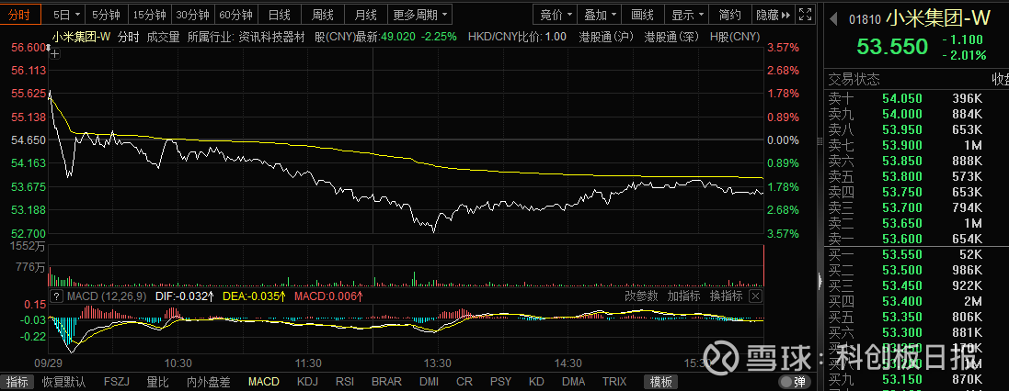
Task: Click the panel splitter arrow handle
Action: coord(820,281)
